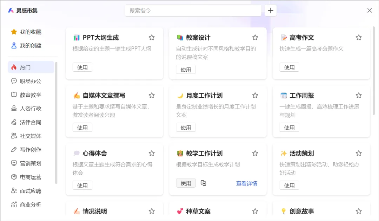
Task: Click the calendar icon of 工作周报
Action: pyautogui.click(x=284, y=95)
